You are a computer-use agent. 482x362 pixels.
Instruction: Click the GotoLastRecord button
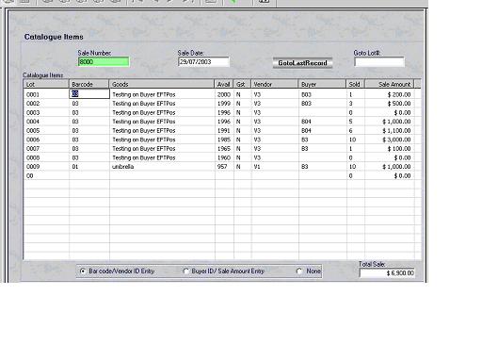(302, 63)
